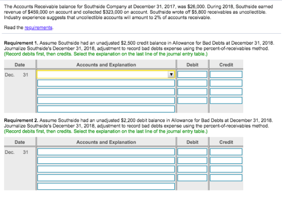Click the 'Requirement 1.' bold heading

(21, 43)
